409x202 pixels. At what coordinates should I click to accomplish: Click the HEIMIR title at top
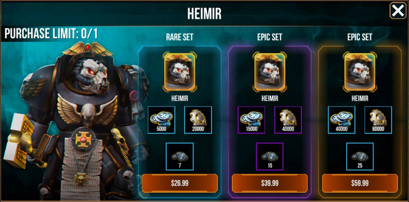tap(205, 14)
